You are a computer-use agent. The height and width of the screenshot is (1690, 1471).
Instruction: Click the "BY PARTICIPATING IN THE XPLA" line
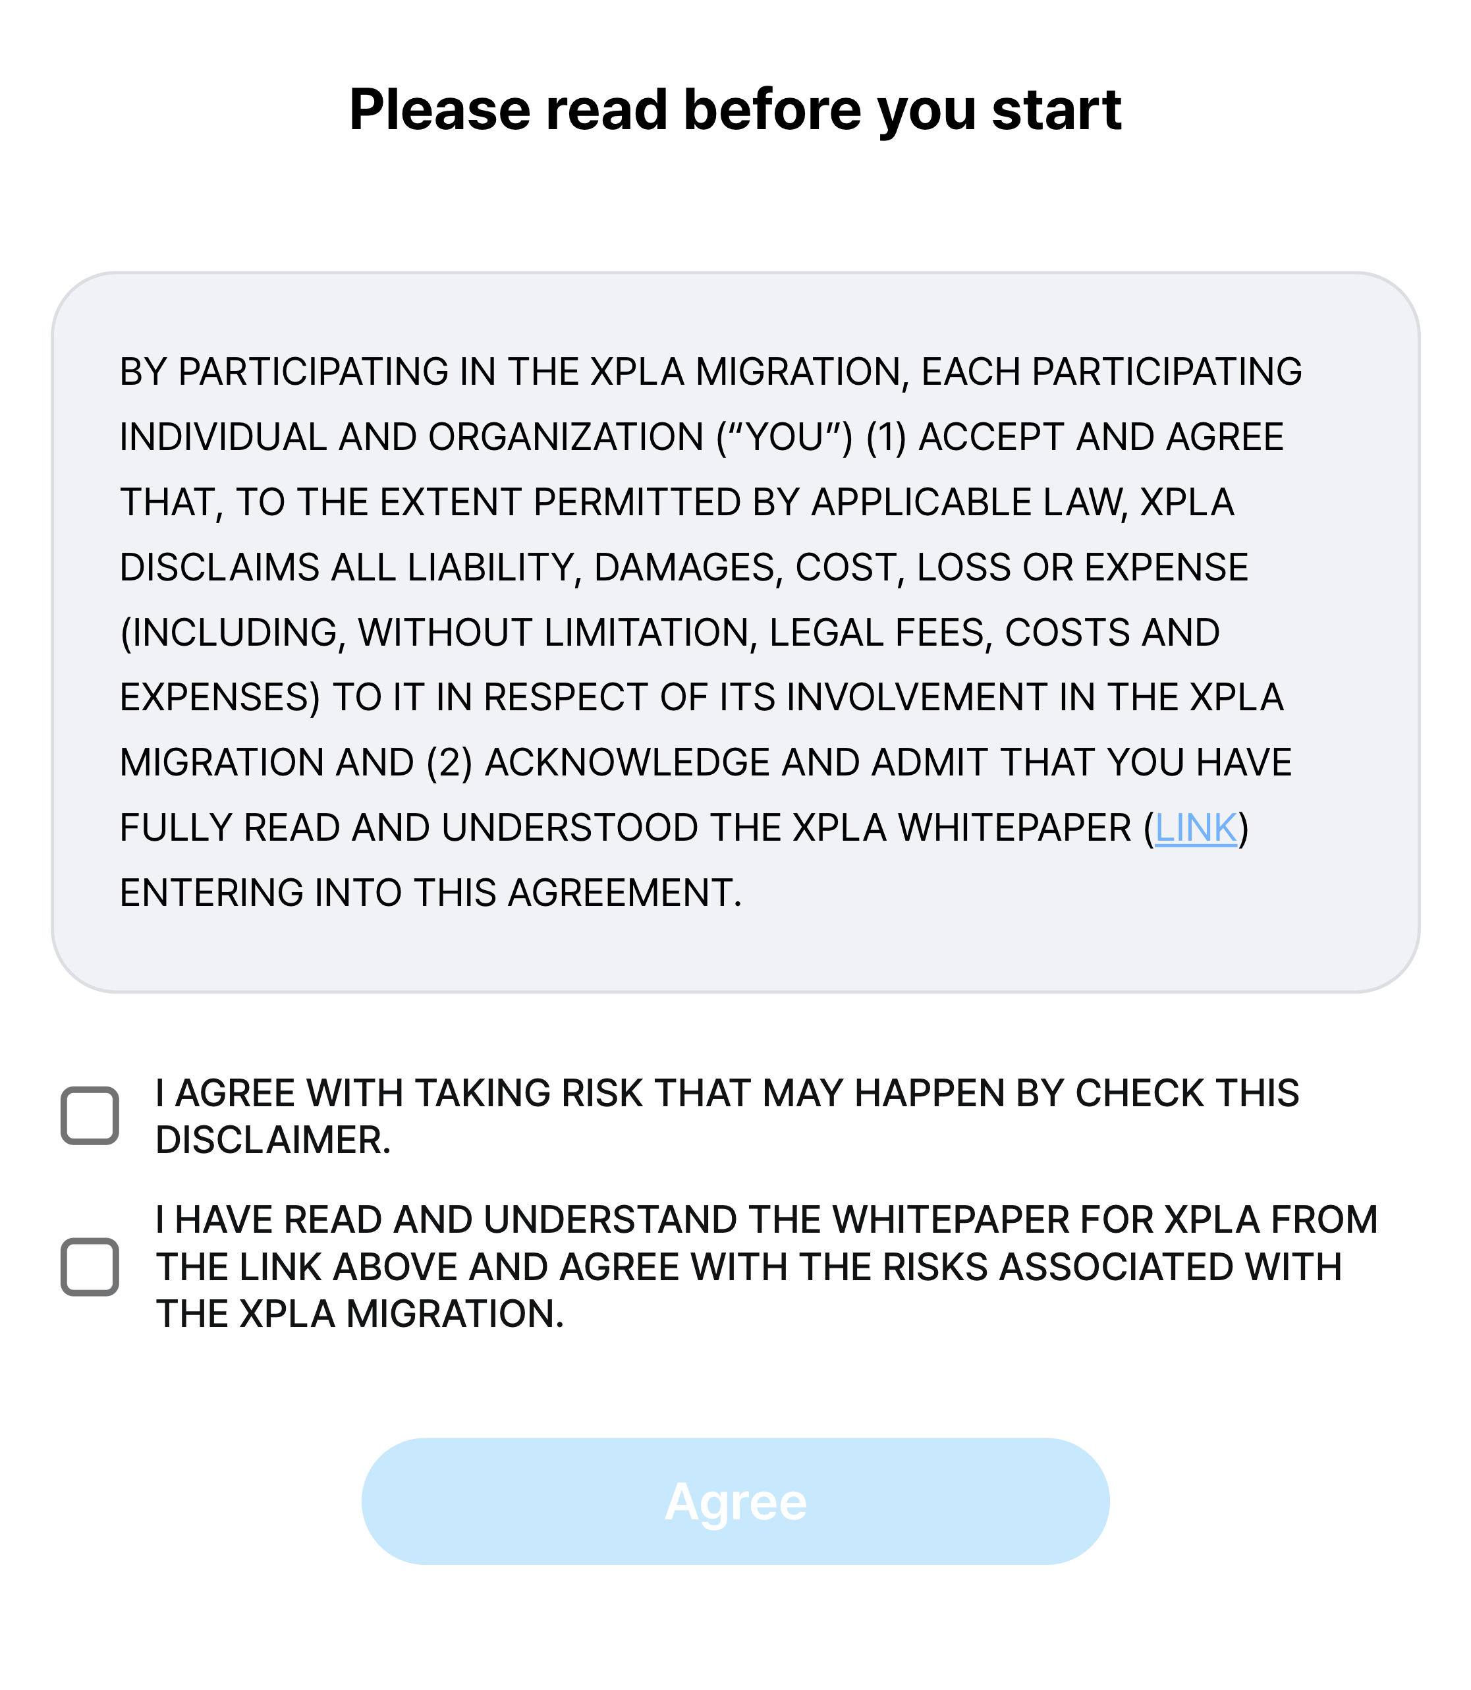[x=710, y=372]
